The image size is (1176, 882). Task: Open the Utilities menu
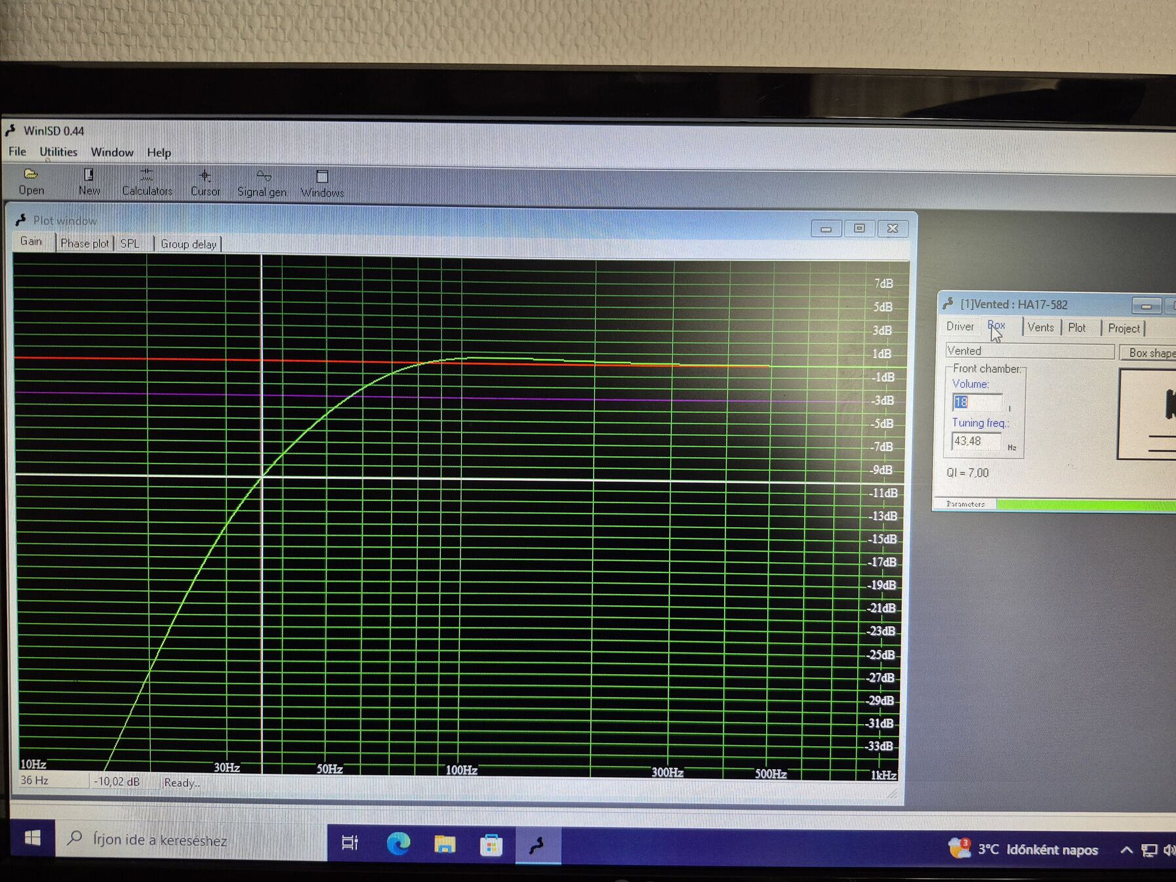tap(58, 152)
